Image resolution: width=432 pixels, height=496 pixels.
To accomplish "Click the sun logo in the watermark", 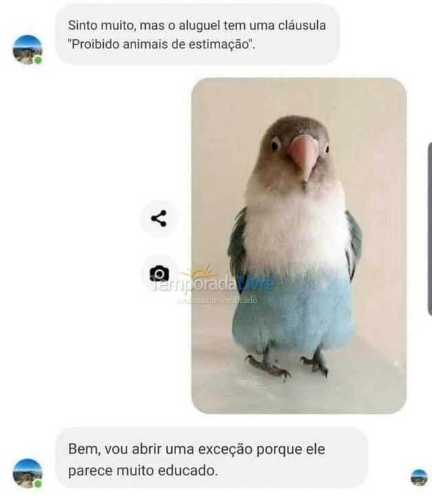I will pos(199,271).
